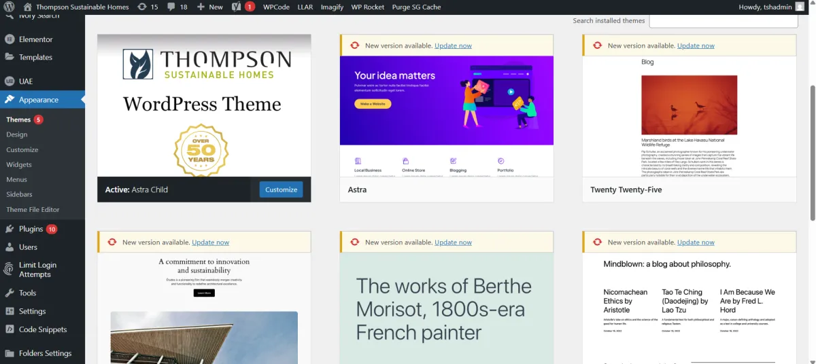Viewport: 816px width, 364px height.
Task: Click the 'Astra' theme name below its preview
Action: [x=357, y=189]
